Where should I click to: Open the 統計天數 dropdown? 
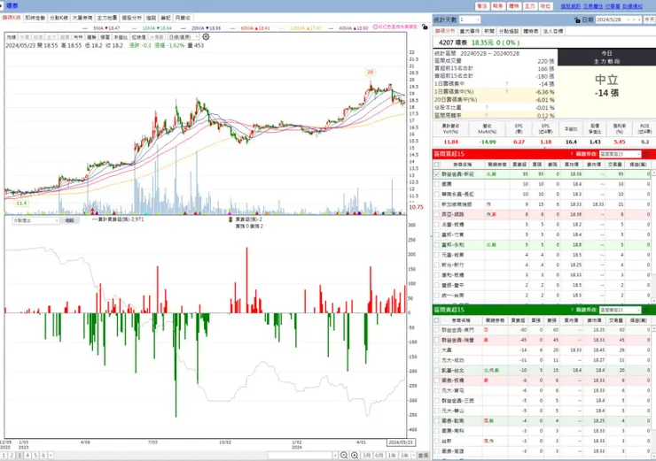(470, 19)
